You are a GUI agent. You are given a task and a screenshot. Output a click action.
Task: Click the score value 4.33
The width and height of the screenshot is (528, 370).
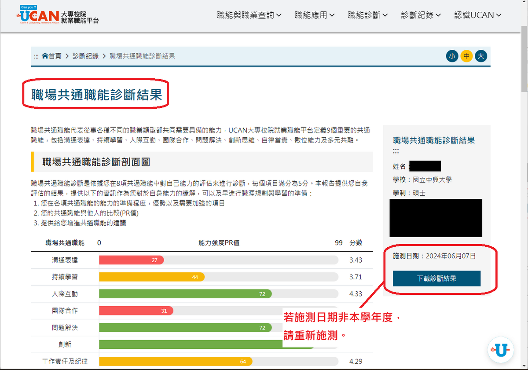click(x=356, y=294)
